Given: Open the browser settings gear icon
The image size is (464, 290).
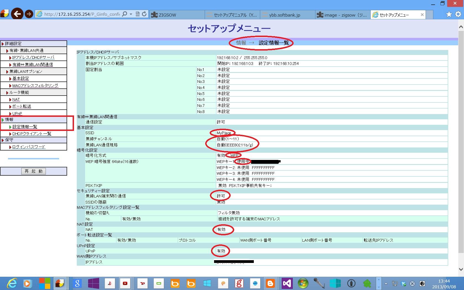Looking at the screenshot, I should (x=458, y=14).
